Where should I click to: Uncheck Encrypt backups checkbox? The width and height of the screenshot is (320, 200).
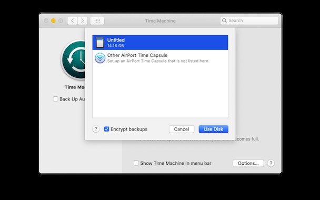point(106,129)
